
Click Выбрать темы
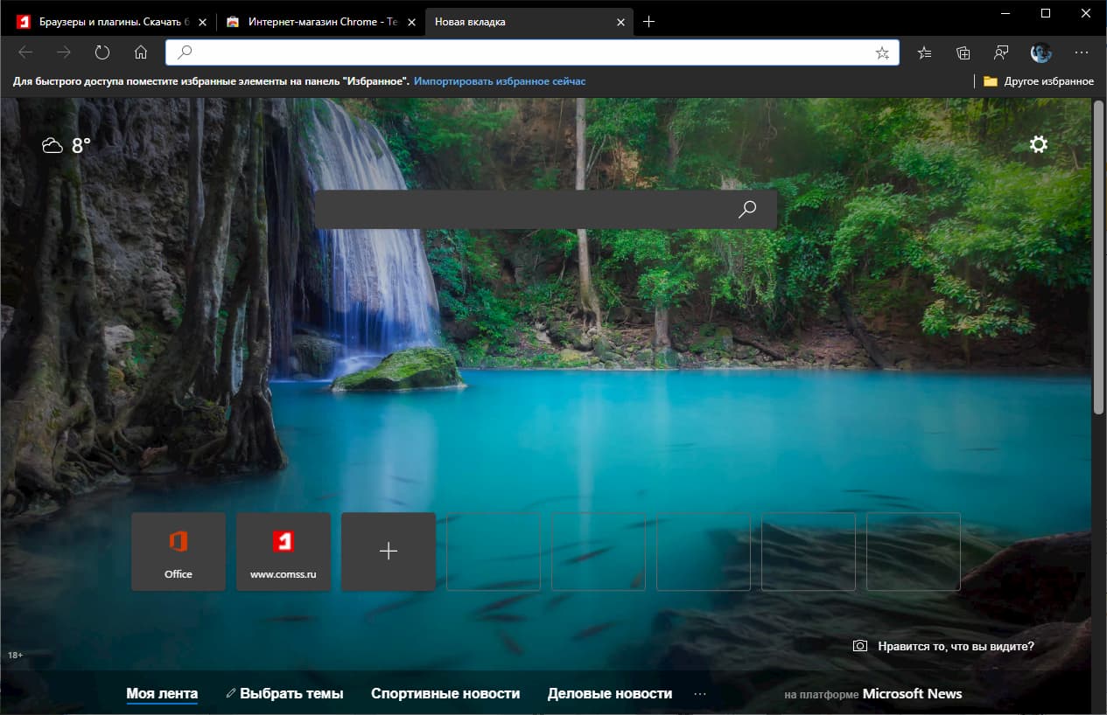click(x=284, y=693)
